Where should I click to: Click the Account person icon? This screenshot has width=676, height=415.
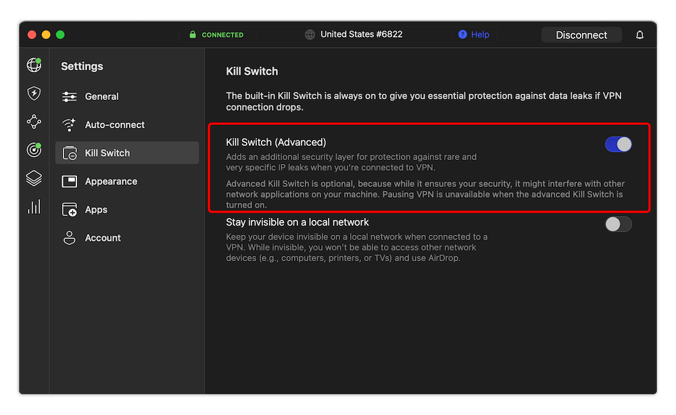(70, 238)
